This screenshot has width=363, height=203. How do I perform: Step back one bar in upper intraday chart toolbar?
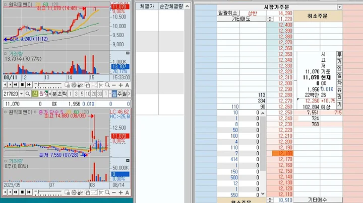pos(5,85)
